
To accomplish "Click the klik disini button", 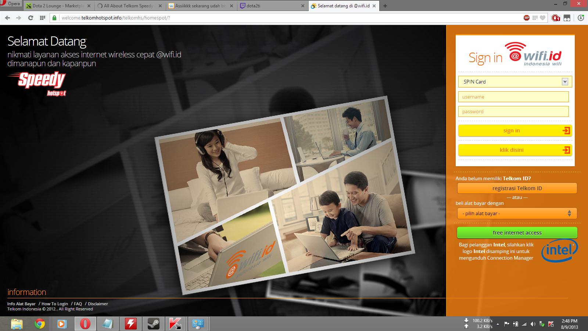I will coord(515,150).
